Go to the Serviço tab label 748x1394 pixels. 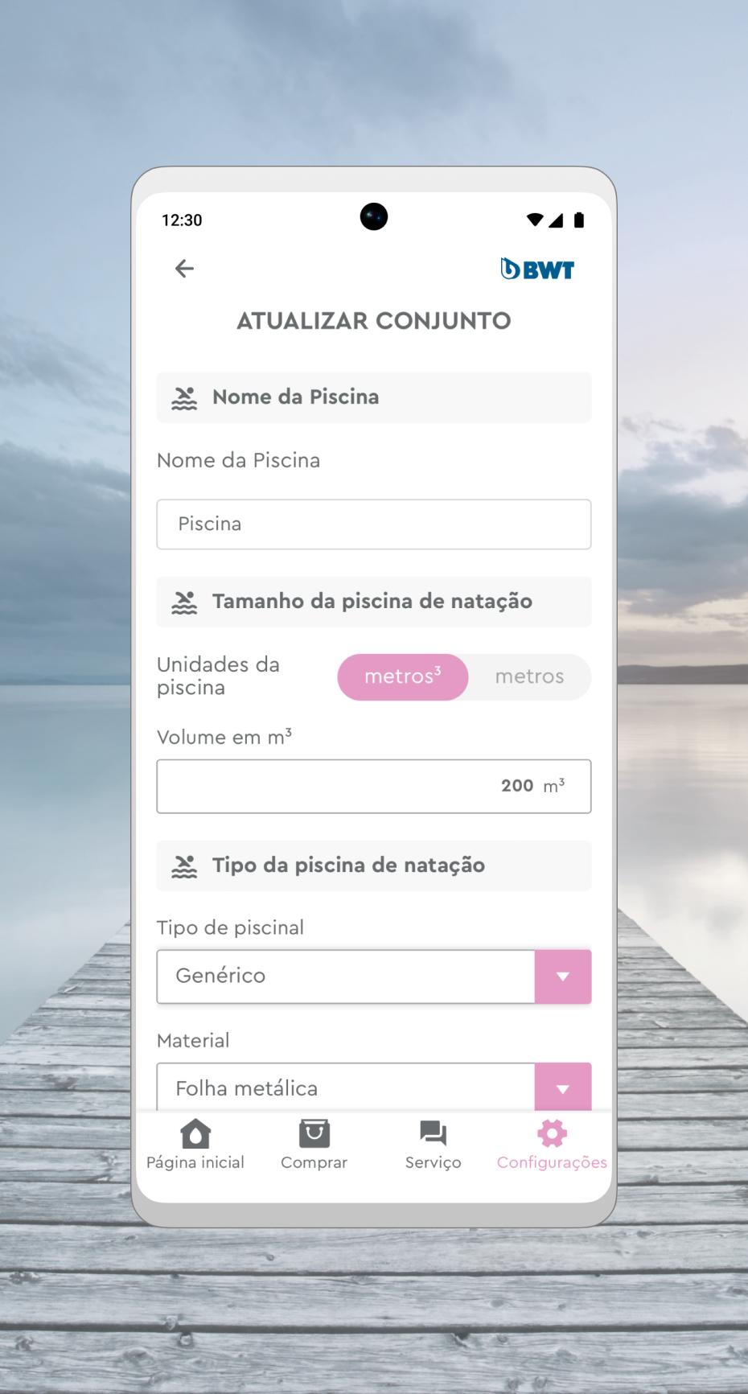(x=433, y=1162)
